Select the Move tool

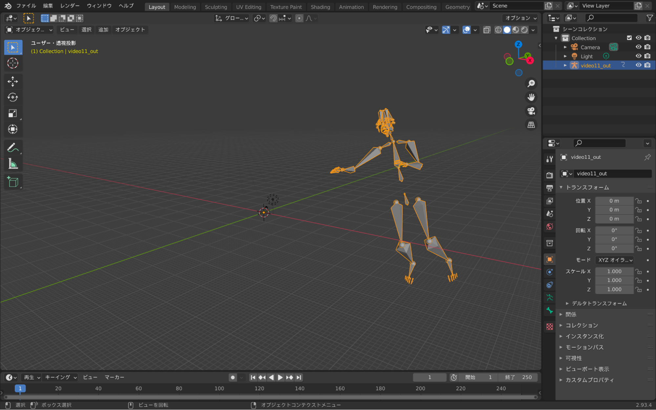[x=13, y=81]
